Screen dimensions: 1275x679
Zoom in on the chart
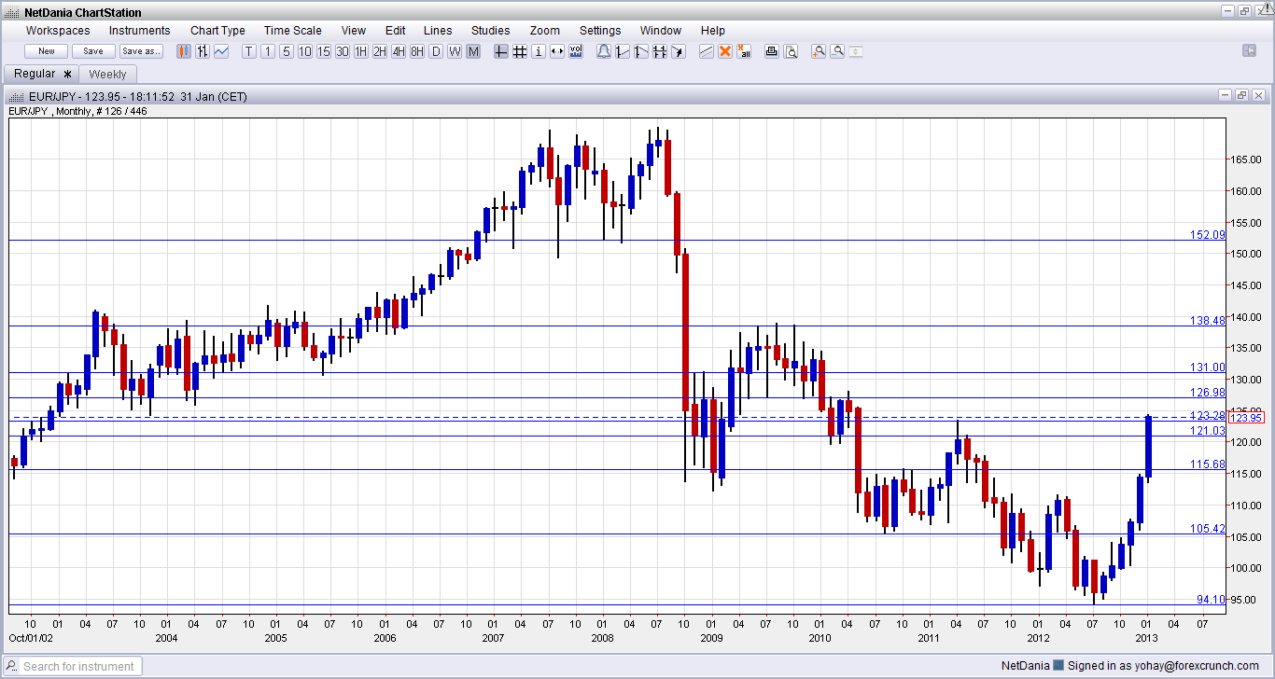[x=818, y=51]
